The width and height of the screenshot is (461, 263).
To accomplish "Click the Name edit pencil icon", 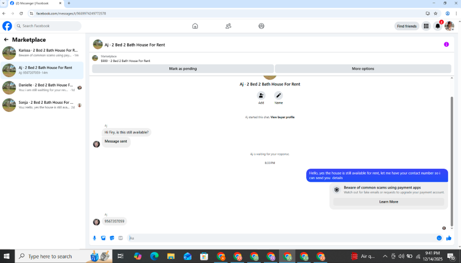I will pyautogui.click(x=278, y=95).
